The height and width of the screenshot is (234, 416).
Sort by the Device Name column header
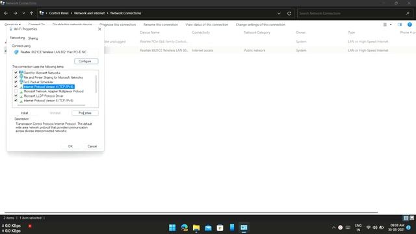coord(149,32)
